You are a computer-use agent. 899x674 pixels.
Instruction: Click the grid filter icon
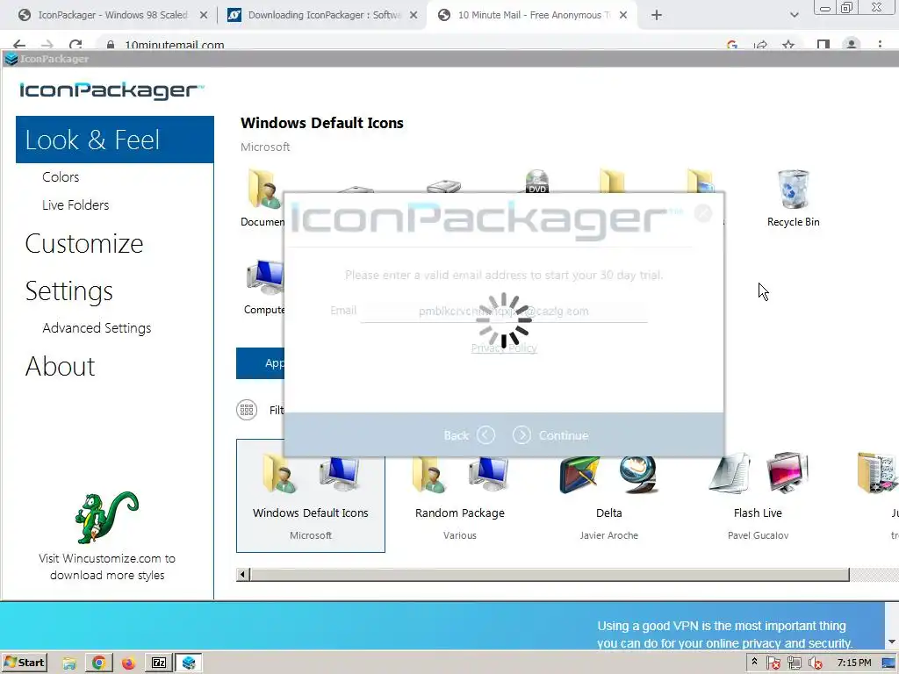tap(247, 410)
